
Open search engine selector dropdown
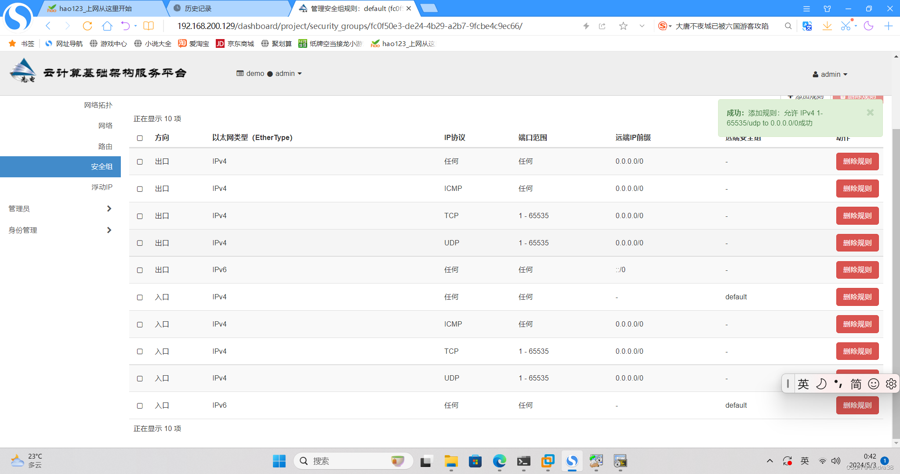(x=665, y=26)
